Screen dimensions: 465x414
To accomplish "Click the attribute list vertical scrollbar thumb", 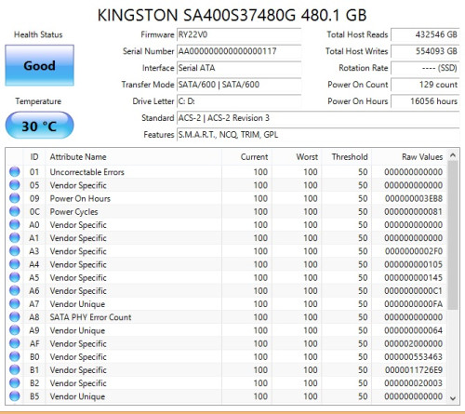I will 453,235.
